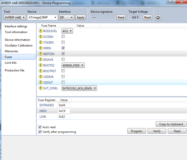Click the Fuse Name column header
187x160 pixels.
click(x=49, y=26)
